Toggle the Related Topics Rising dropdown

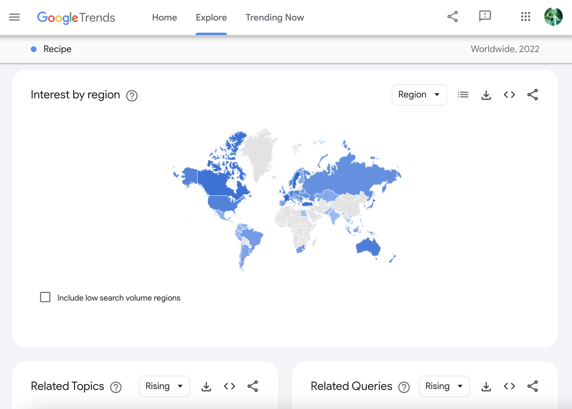point(164,386)
